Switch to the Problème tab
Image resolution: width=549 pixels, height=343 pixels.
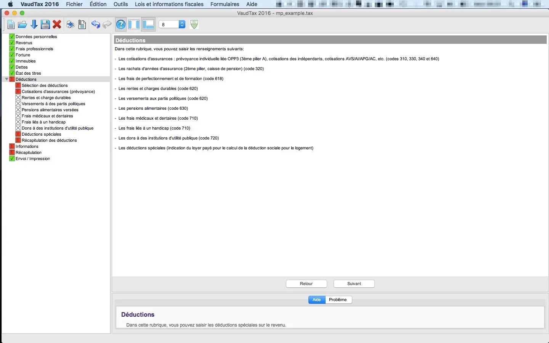[338, 300]
